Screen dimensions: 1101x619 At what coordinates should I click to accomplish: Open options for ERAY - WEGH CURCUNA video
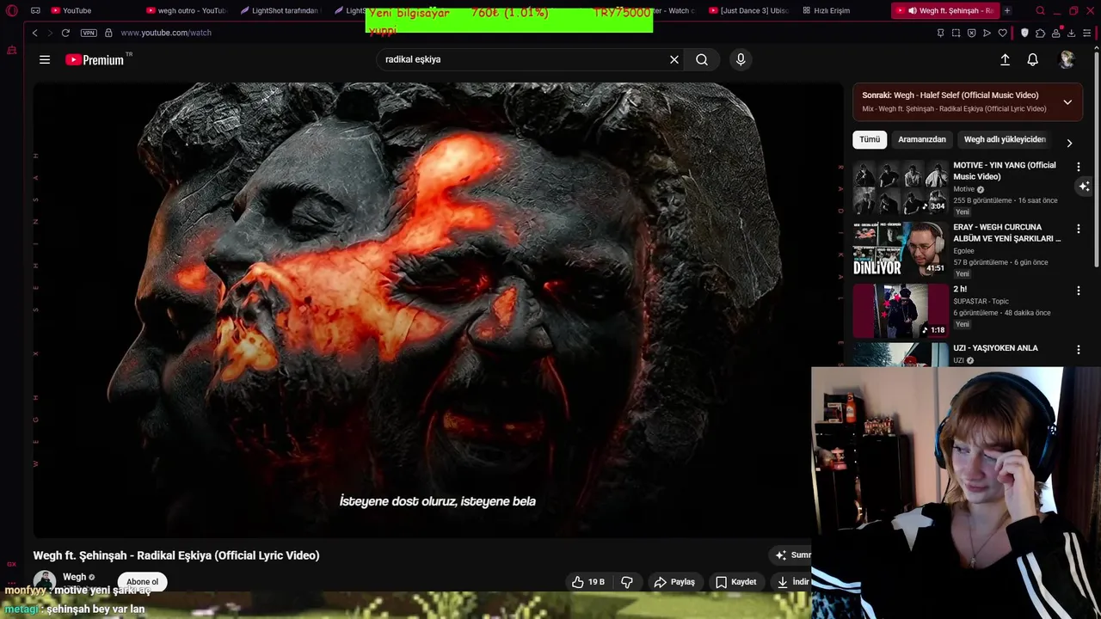[x=1078, y=229]
